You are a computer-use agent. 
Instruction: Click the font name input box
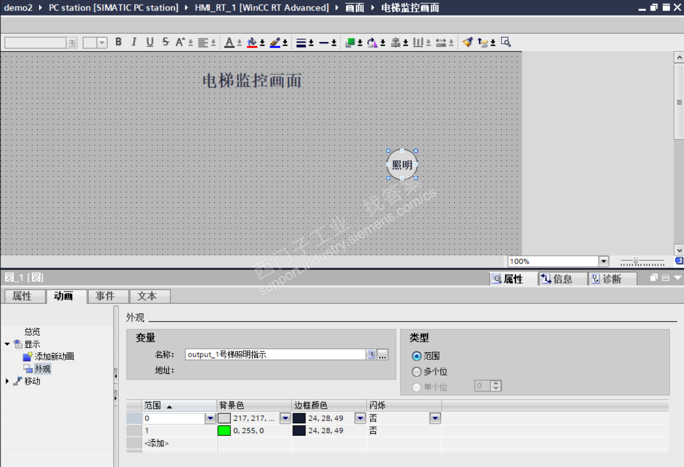click(x=36, y=43)
